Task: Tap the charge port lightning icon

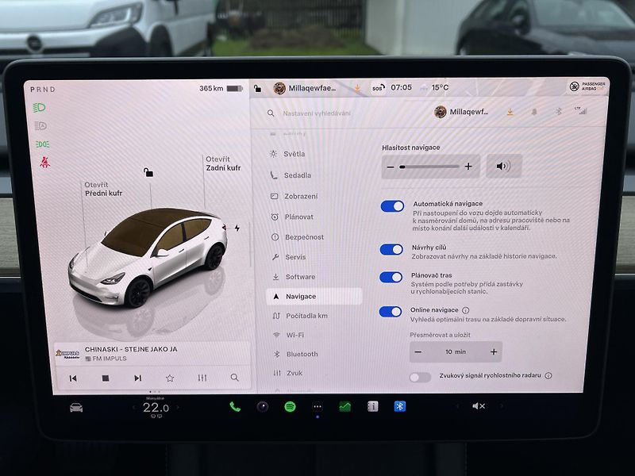Action: click(237, 228)
